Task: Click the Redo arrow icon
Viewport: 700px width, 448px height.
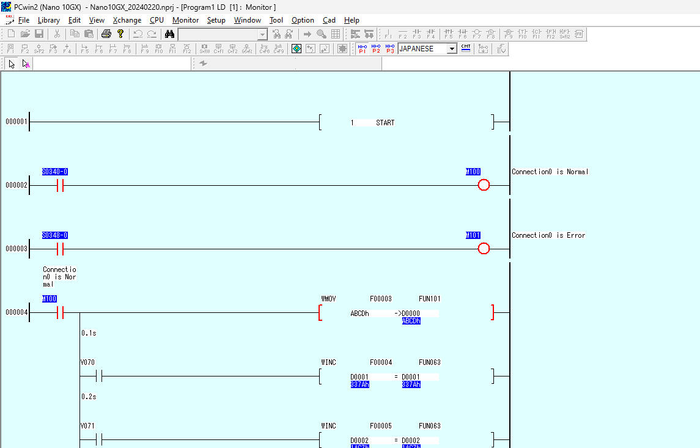Action: pyautogui.click(x=152, y=34)
